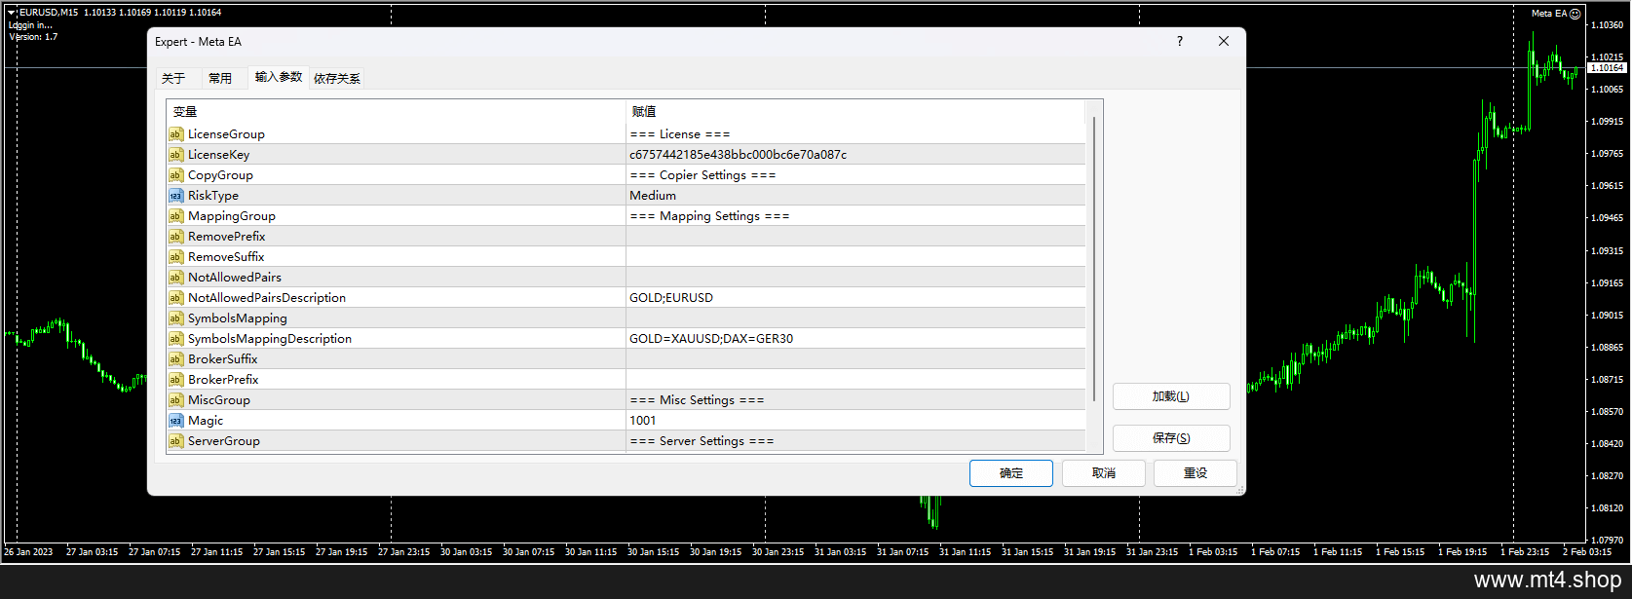Click the Meta EA smiley icon on chart
The image size is (1632, 599).
pyautogui.click(x=1575, y=14)
